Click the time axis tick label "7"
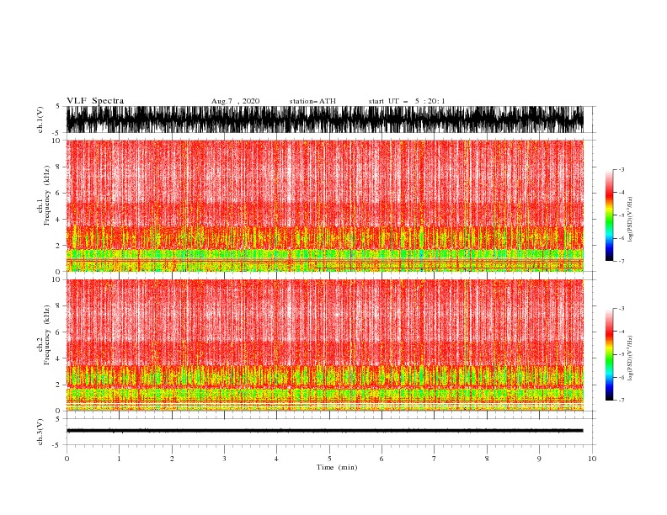This screenshot has height=515, width=667. coord(435,459)
